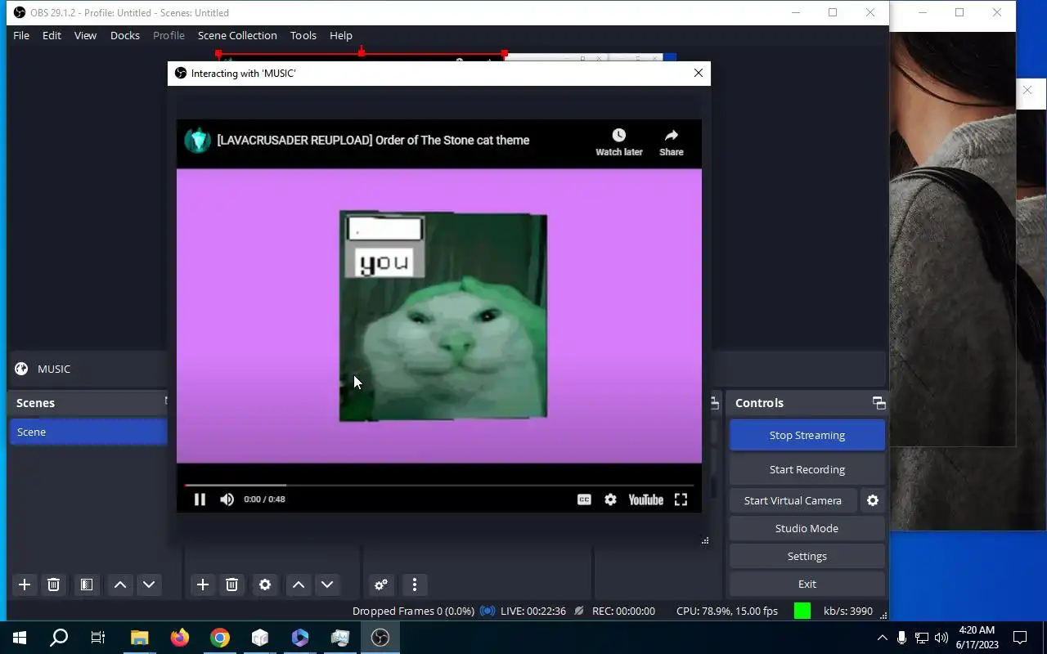
Task: Click the cat video frame in the player
Action: tap(443, 317)
